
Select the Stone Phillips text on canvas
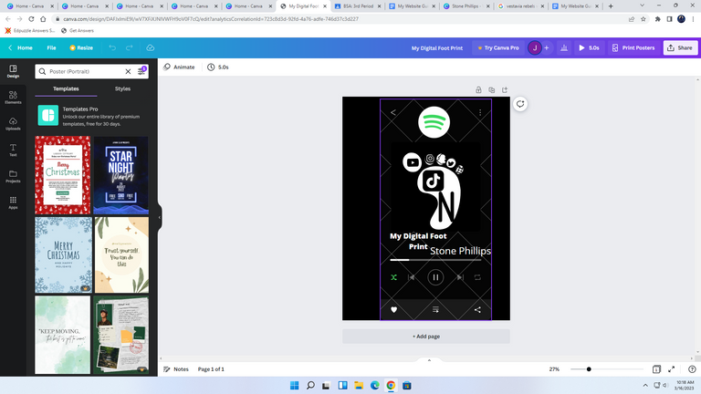460,251
